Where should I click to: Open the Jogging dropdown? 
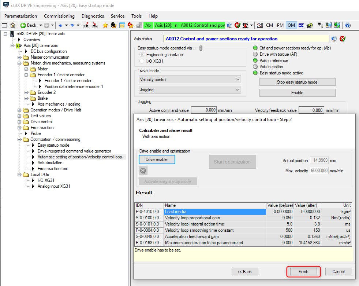[190, 90]
